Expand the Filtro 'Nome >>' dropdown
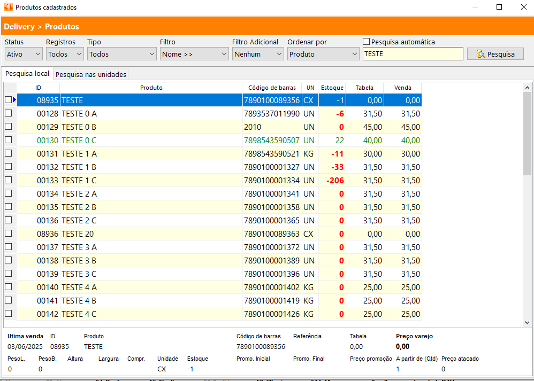 (194, 54)
